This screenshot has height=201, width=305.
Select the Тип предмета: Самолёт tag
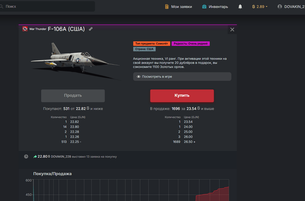(x=152, y=44)
